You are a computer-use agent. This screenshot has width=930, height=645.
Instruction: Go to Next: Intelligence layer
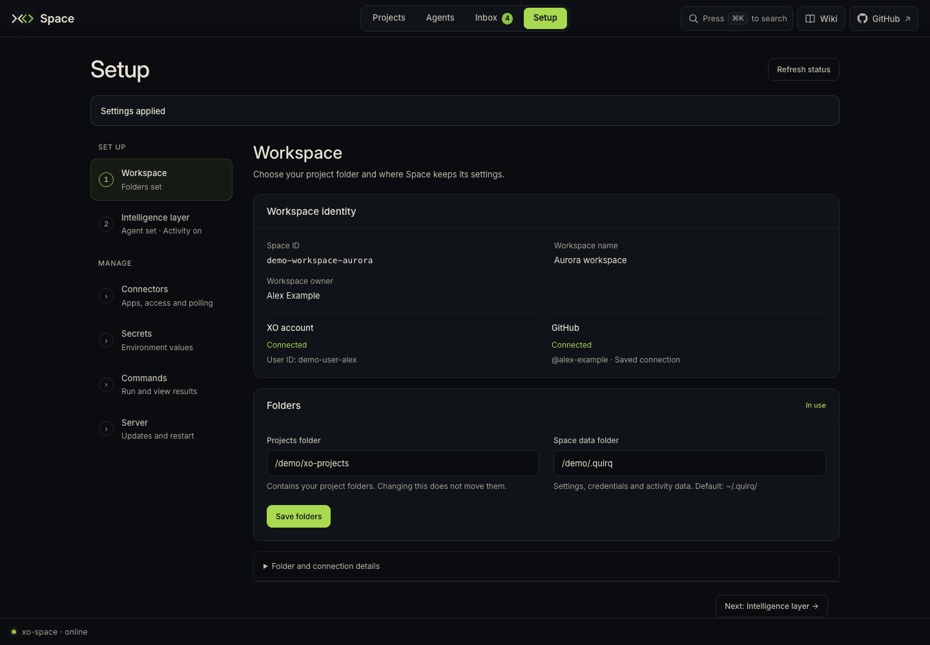771,606
